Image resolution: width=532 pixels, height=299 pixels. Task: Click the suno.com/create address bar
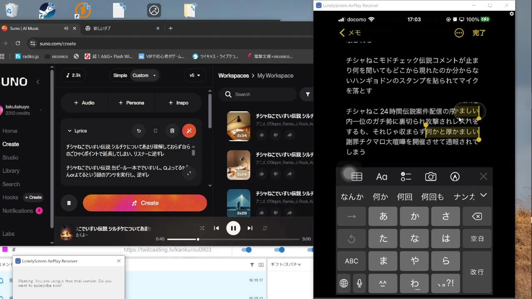pyautogui.click(x=58, y=44)
